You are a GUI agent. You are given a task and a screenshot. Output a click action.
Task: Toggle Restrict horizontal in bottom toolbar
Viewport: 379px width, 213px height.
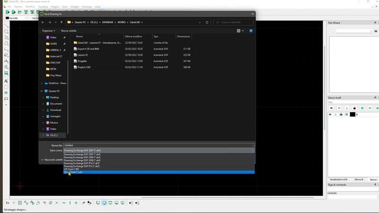pos(64,203)
